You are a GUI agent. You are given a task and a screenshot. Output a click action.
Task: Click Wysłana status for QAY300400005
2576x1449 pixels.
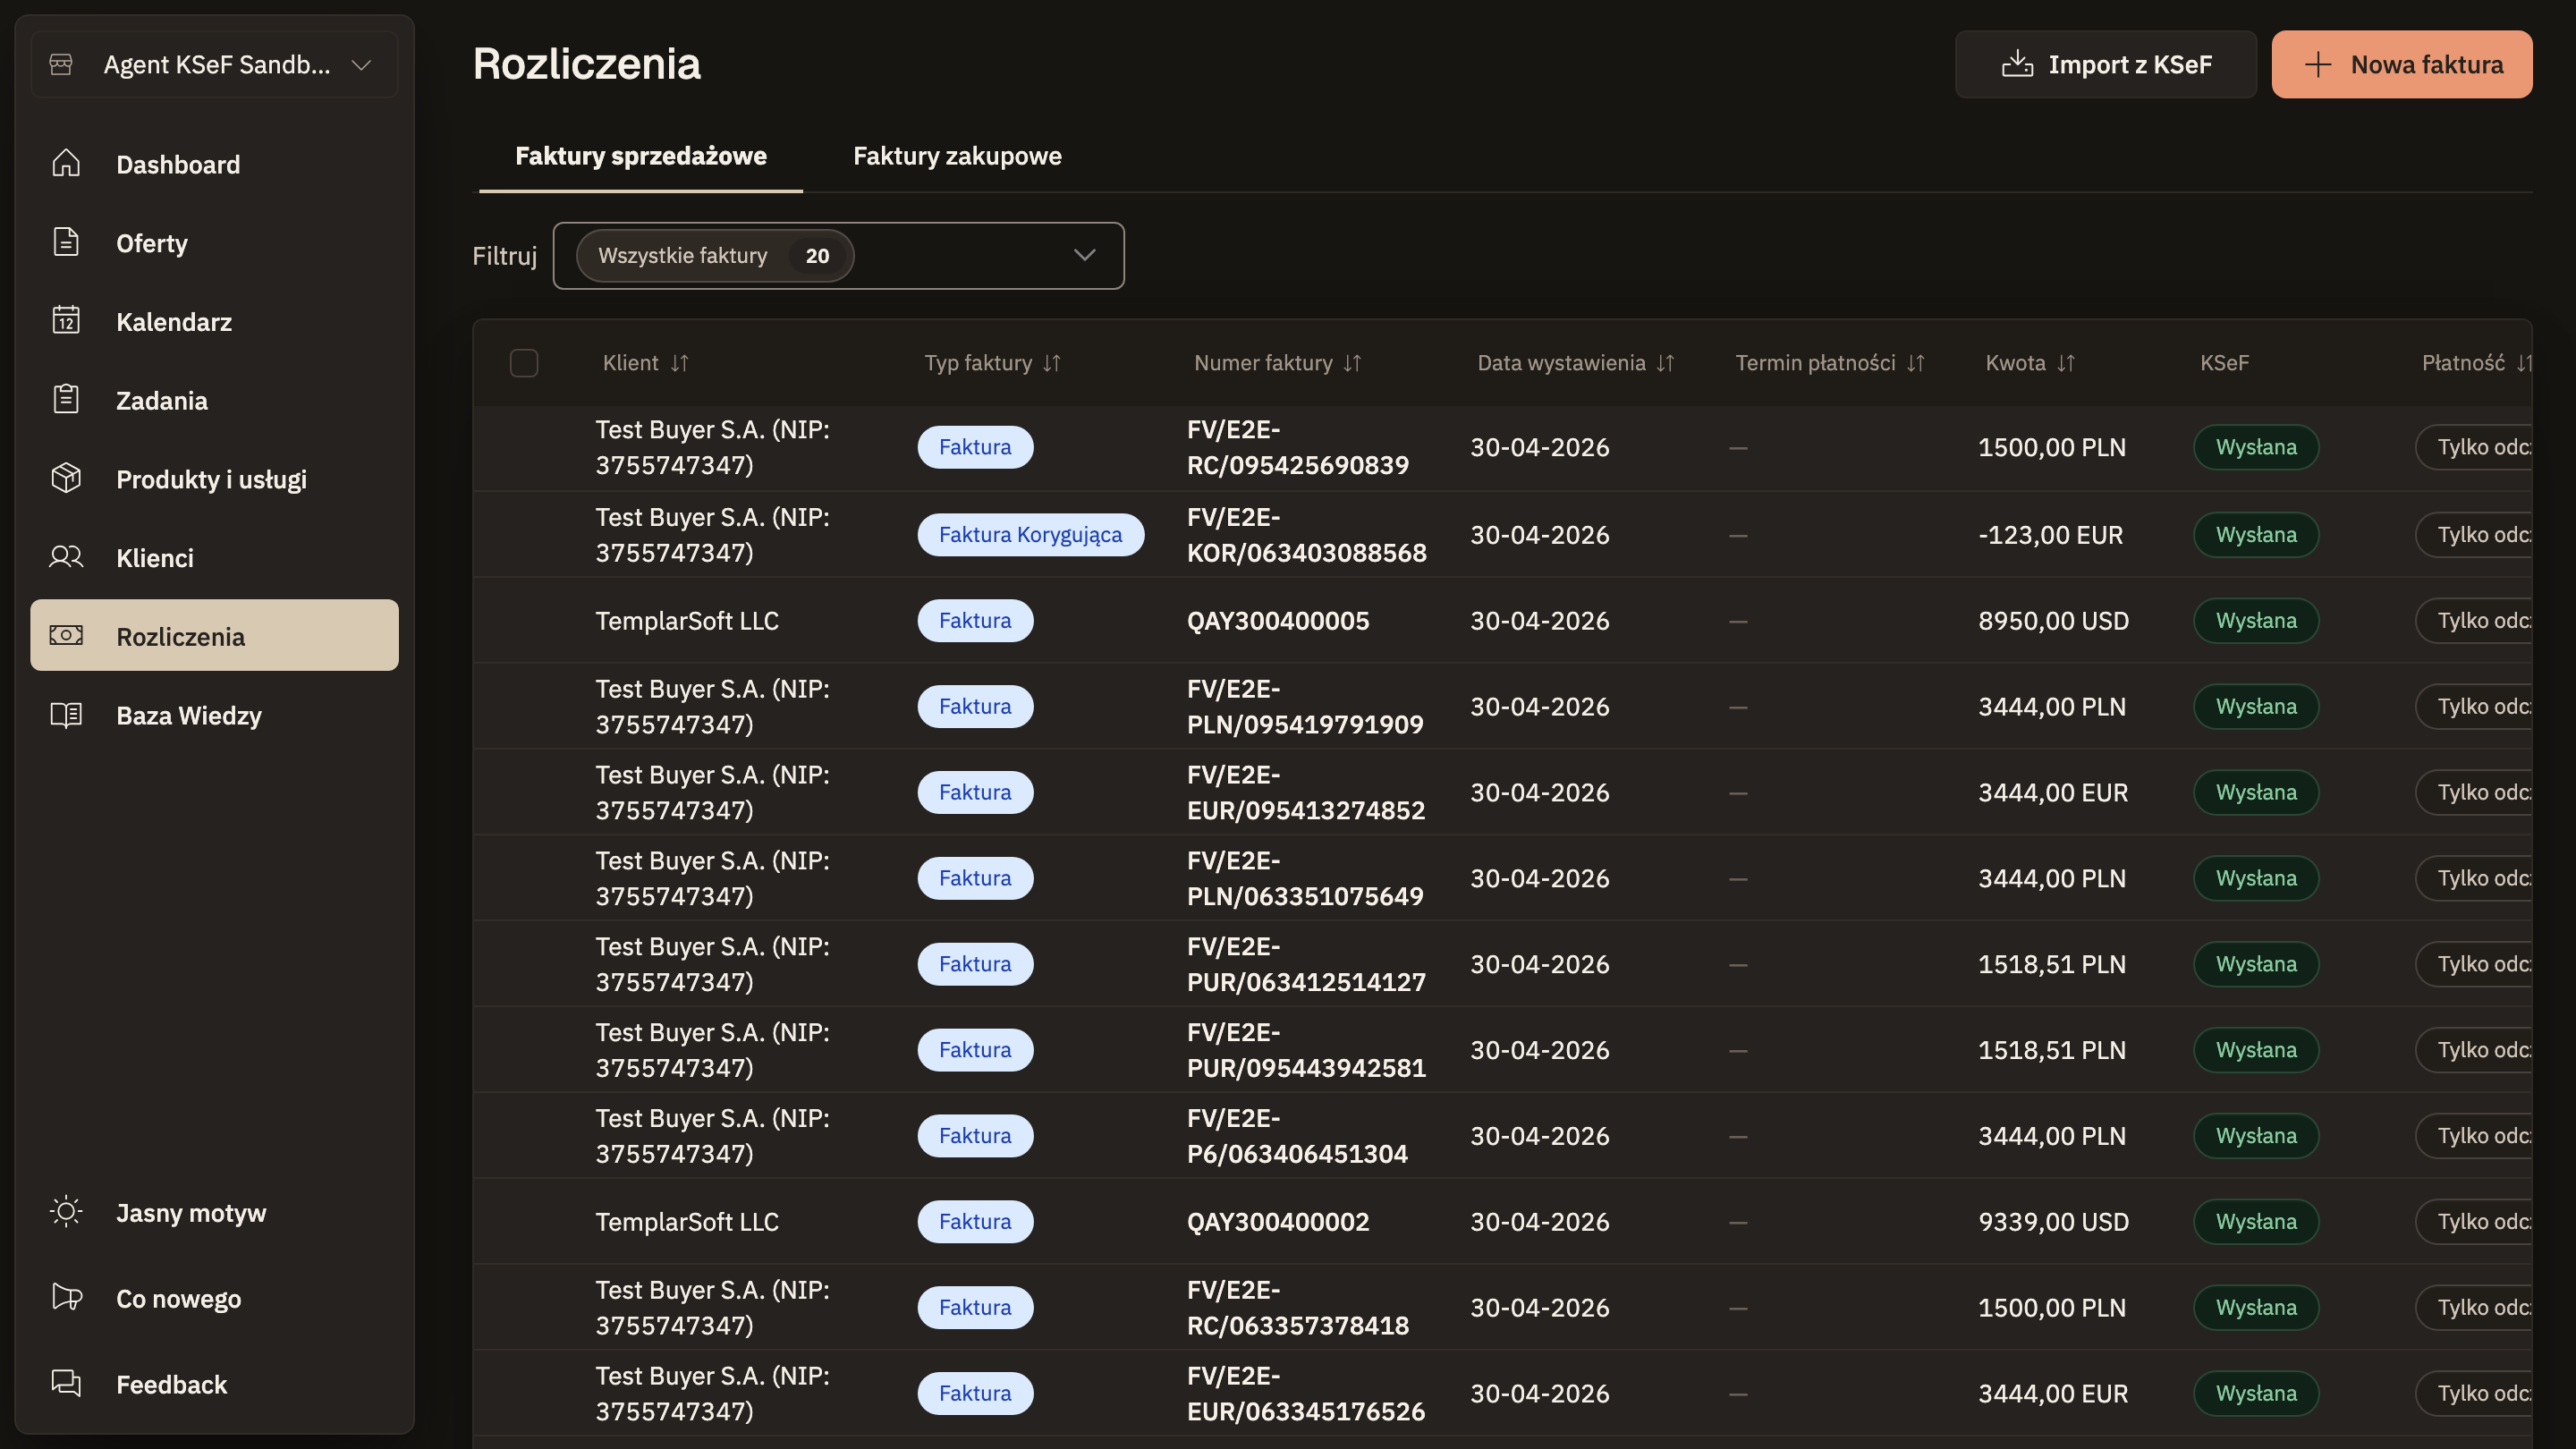(2256, 620)
